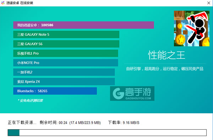Click the 安兔兔评测结果 footnote

[30, 100]
